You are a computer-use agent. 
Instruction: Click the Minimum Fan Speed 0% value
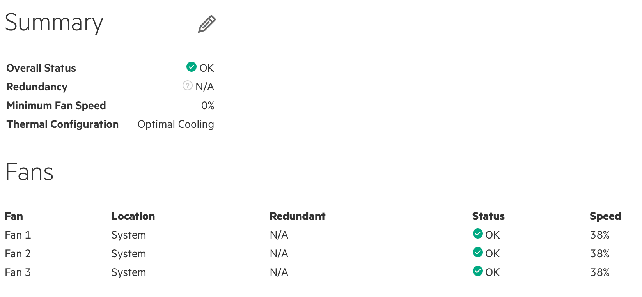click(208, 106)
